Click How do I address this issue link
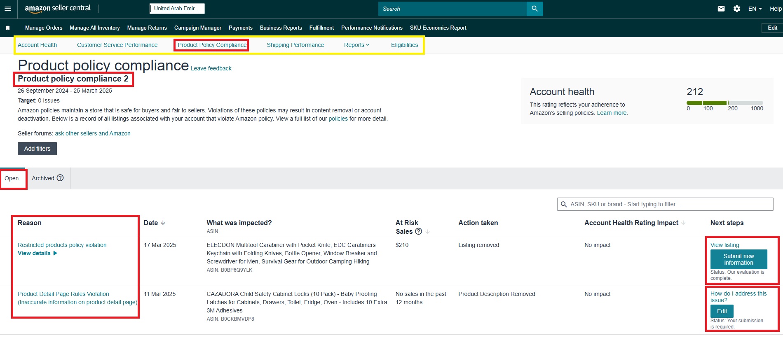Viewport: 783px width, 354px height. point(738,297)
